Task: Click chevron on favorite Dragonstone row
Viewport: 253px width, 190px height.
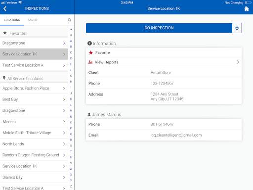Action: [x=64, y=43]
